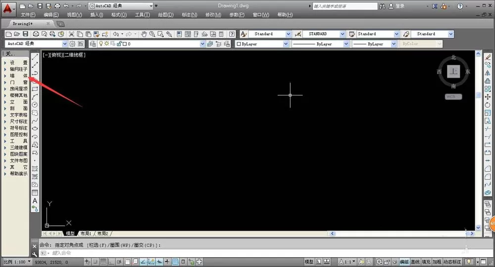
Task: Click the ByLayer color swatch box
Action: pyautogui.click(x=239, y=44)
